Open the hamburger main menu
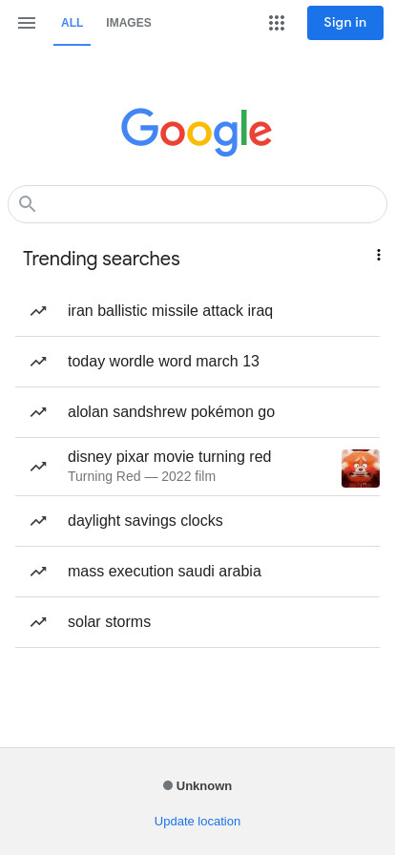 pyautogui.click(x=26, y=23)
